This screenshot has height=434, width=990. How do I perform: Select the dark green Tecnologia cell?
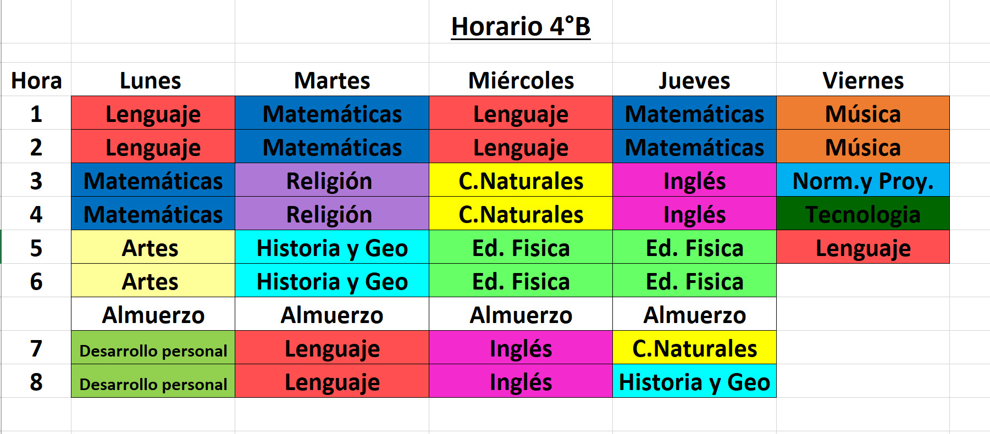pyautogui.click(x=863, y=214)
